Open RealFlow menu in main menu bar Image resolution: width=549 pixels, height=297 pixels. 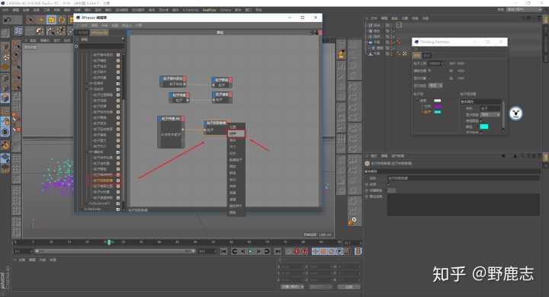click(210, 10)
